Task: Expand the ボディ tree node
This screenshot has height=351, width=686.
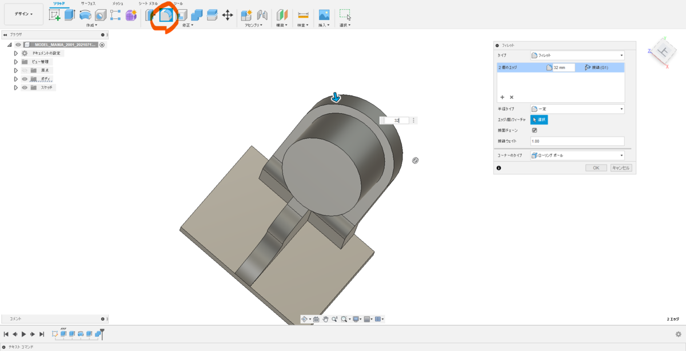Action: (16, 79)
